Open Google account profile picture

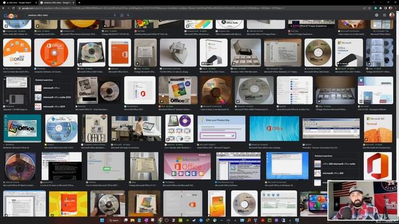coord(392,15)
